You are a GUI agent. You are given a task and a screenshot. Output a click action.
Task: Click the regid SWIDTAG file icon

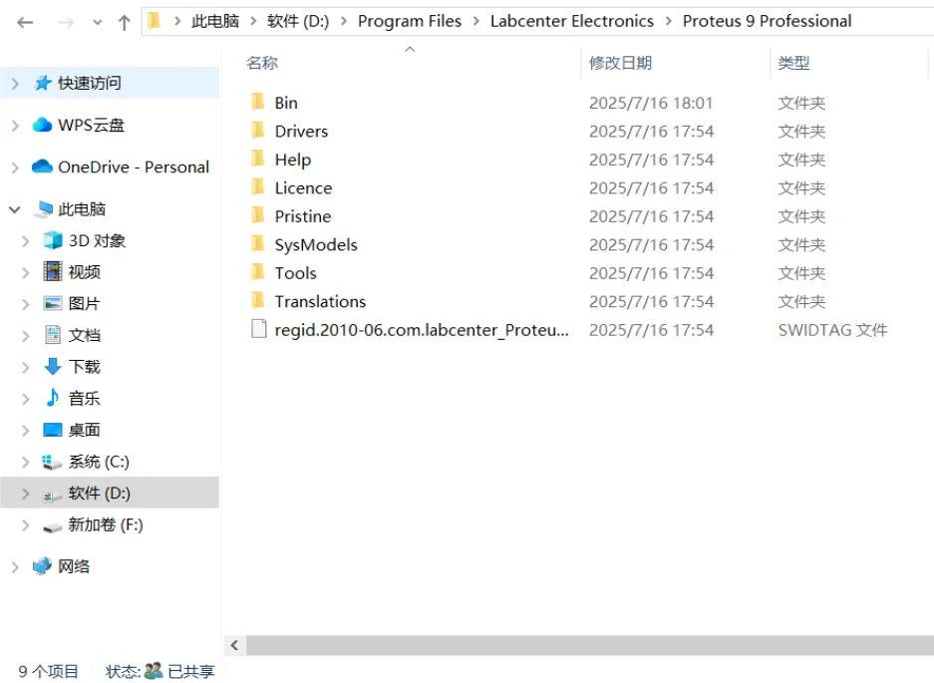coord(258,329)
